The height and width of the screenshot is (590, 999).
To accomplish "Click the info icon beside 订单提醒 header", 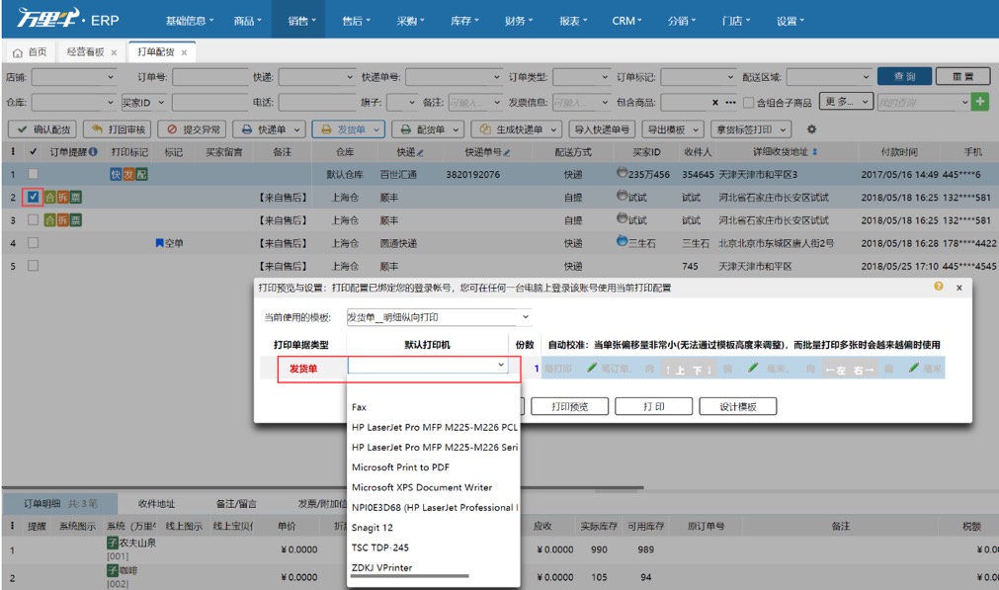I will coord(94,152).
